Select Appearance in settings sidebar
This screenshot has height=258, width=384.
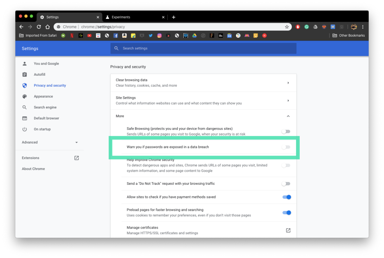[43, 96]
